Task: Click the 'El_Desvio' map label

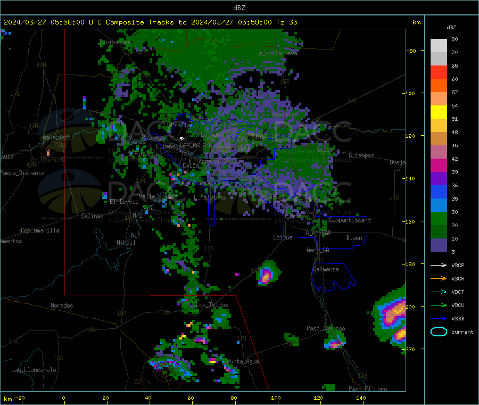Action: coord(125,202)
